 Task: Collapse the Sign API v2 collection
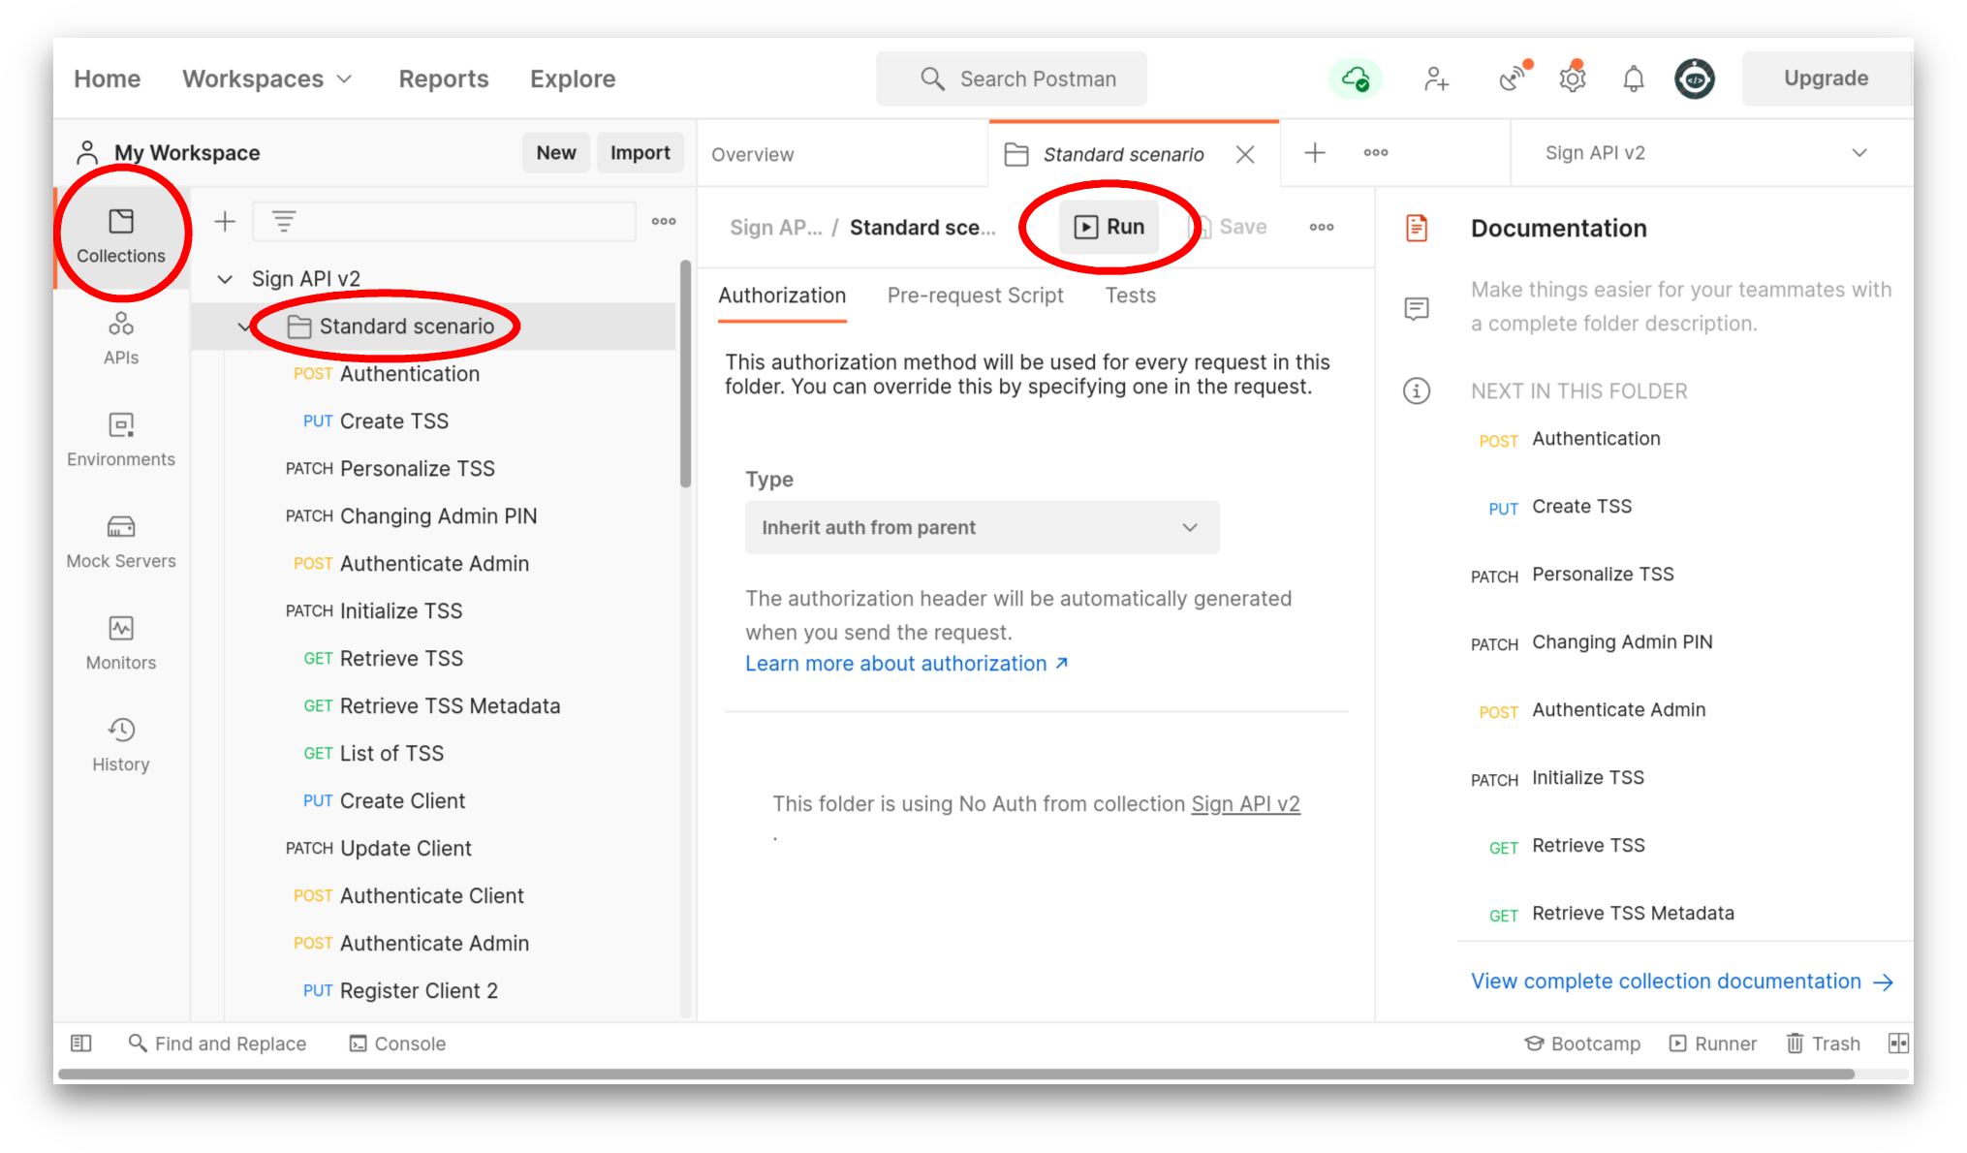pyautogui.click(x=225, y=279)
